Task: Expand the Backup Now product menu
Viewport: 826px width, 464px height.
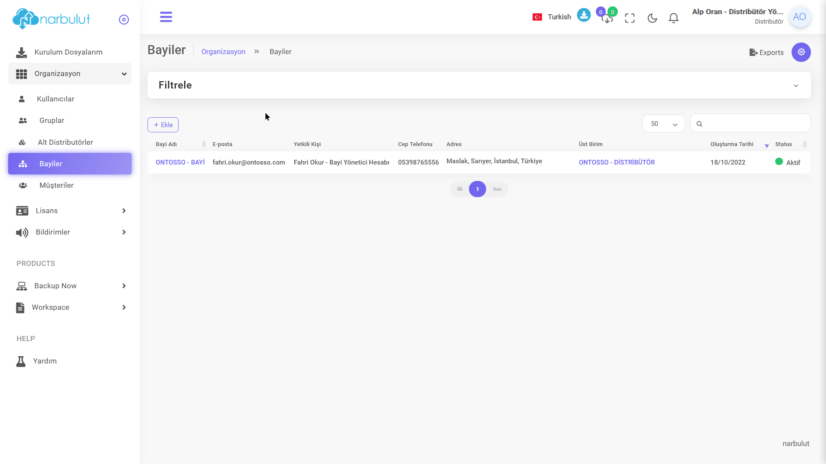Action: click(70, 286)
